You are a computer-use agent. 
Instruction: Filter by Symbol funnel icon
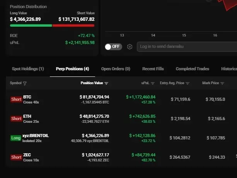coord(25,83)
